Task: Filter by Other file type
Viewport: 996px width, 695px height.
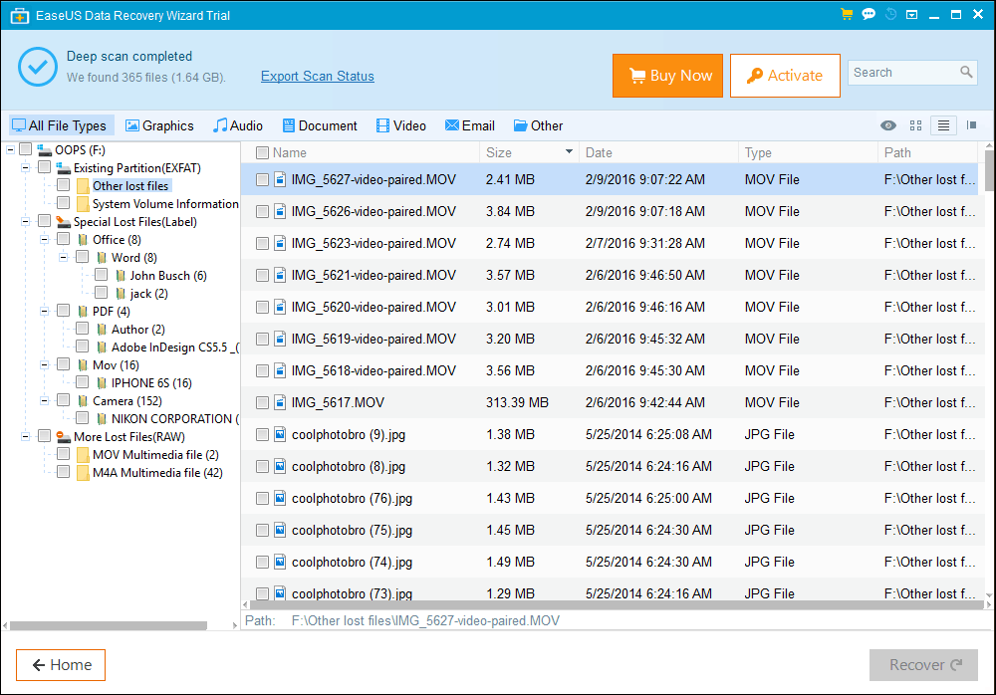Action: [538, 125]
